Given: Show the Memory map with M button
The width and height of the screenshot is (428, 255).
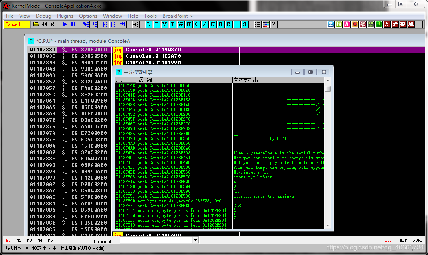Looking at the screenshot, I should click(x=164, y=24).
